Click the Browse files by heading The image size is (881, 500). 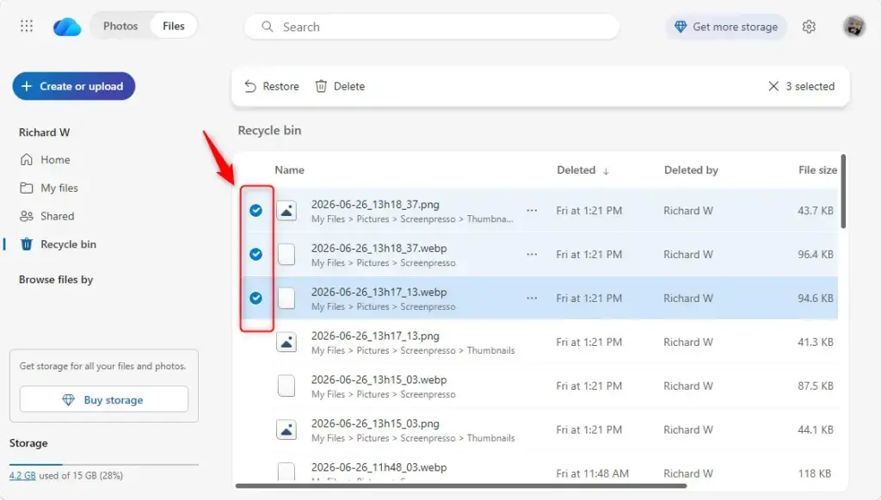pos(56,279)
